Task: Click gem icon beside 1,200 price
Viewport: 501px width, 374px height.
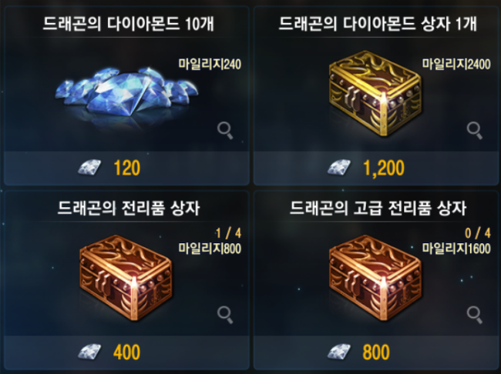Action: (339, 168)
